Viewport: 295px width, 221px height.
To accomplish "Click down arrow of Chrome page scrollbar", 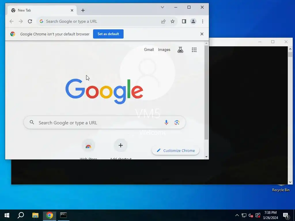I will 206,157.
